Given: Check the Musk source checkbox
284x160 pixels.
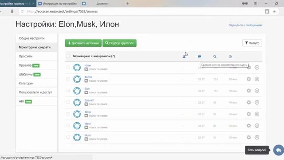Looking at the screenshot, I should point(68,137).
